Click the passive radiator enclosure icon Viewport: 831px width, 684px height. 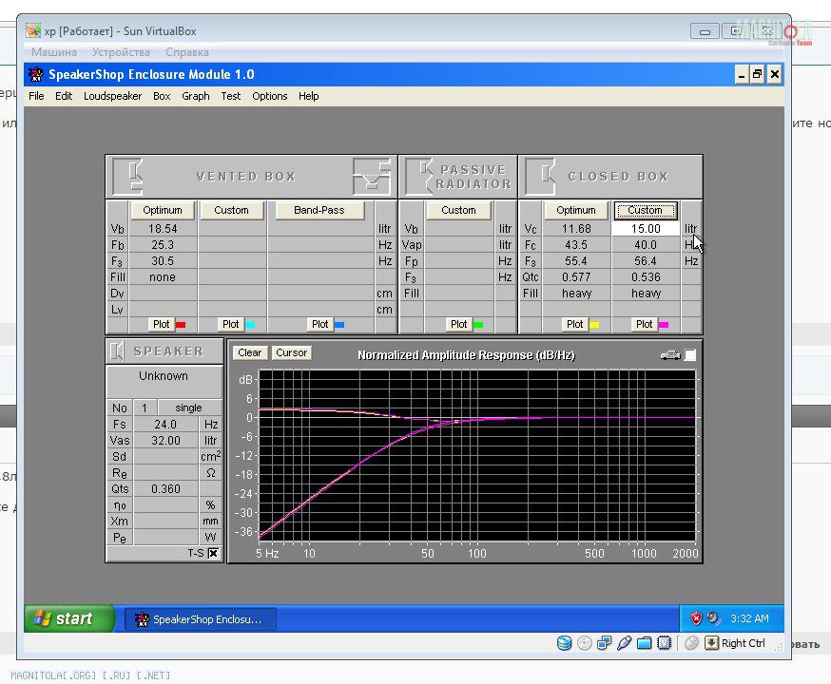[x=420, y=176]
